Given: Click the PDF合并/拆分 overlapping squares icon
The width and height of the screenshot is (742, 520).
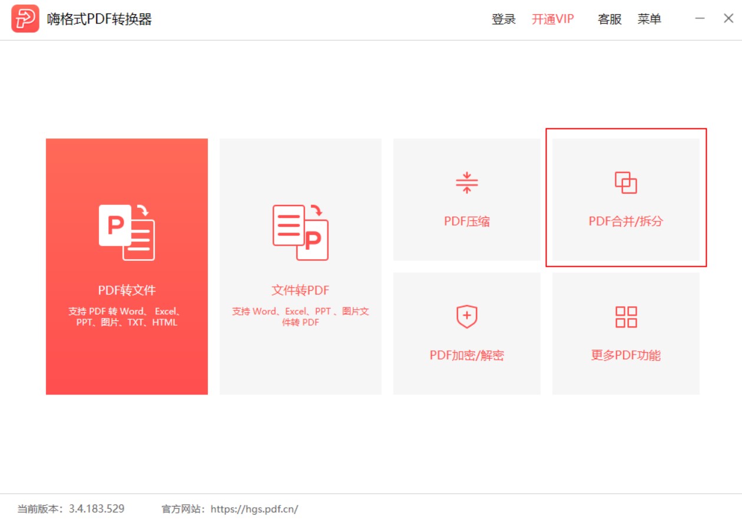Looking at the screenshot, I should [626, 183].
